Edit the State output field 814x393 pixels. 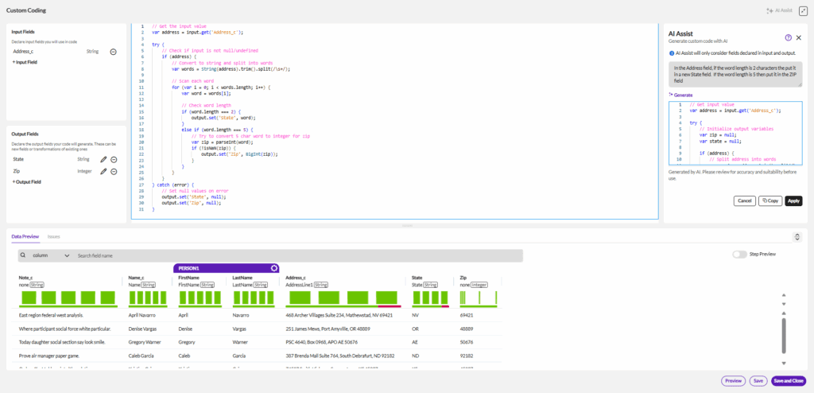(103, 159)
